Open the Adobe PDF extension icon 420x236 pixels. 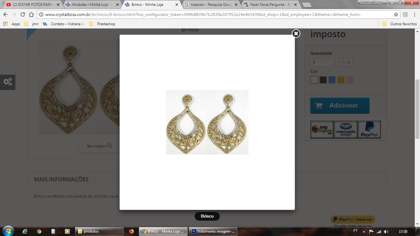pos(405,15)
